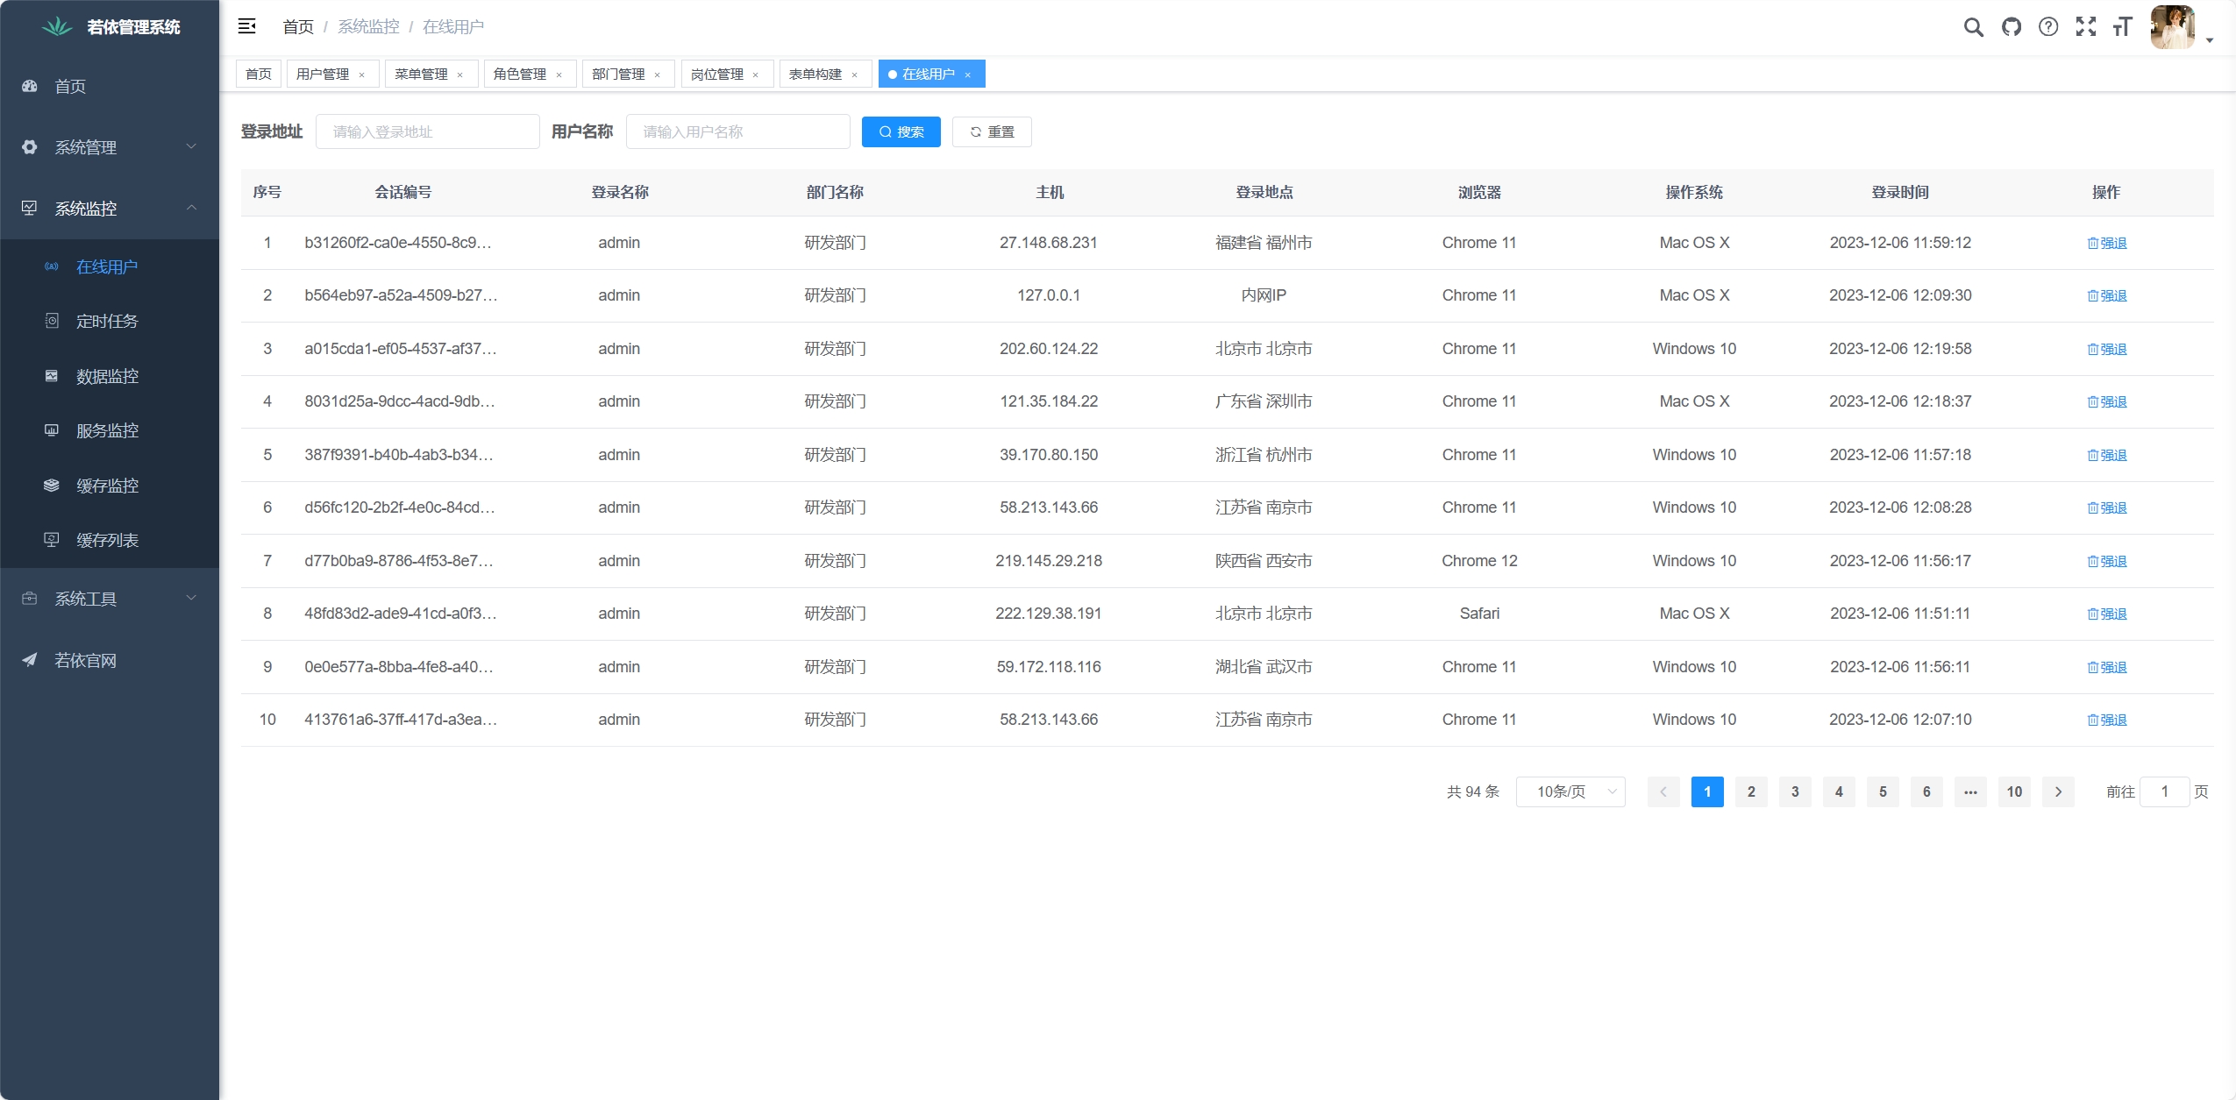Go to pagination page 2

click(1751, 791)
